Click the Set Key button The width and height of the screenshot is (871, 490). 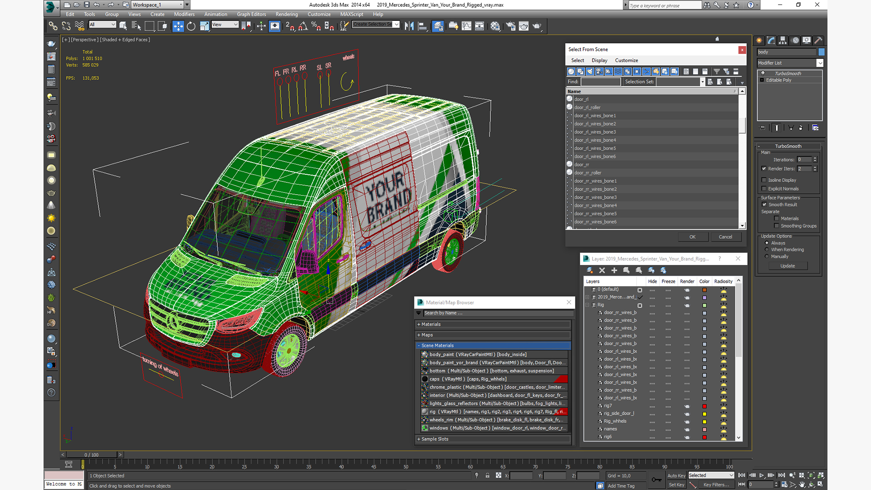676,485
